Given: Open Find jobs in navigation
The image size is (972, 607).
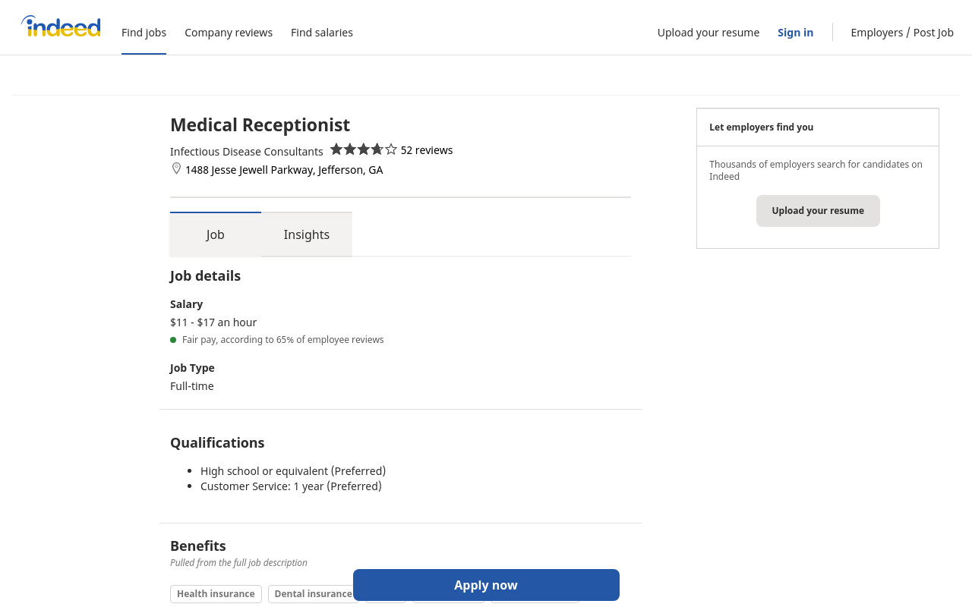Looking at the screenshot, I should coord(144,33).
